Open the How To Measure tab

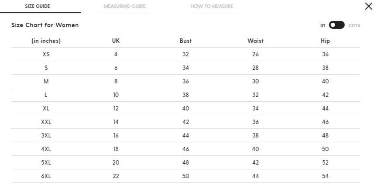pos(212,6)
